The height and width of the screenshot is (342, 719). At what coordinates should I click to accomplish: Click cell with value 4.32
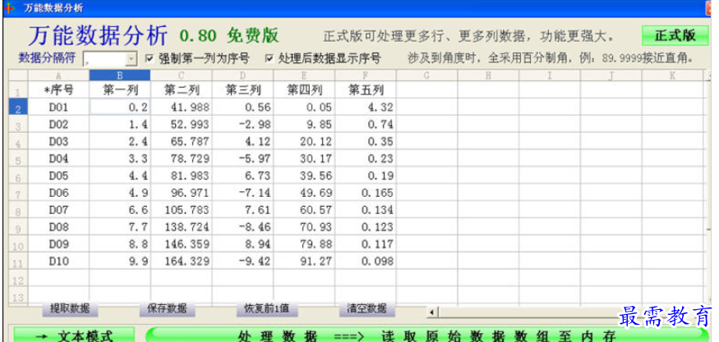pos(366,107)
